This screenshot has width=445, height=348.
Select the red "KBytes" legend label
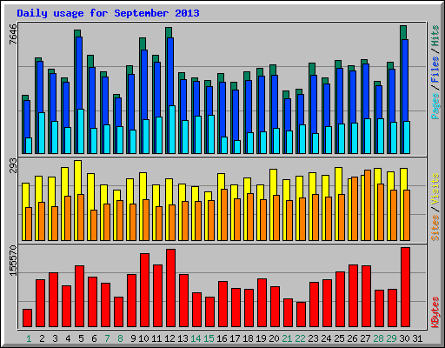(435, 312)
